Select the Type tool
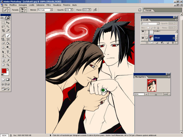 coord(8,52)
